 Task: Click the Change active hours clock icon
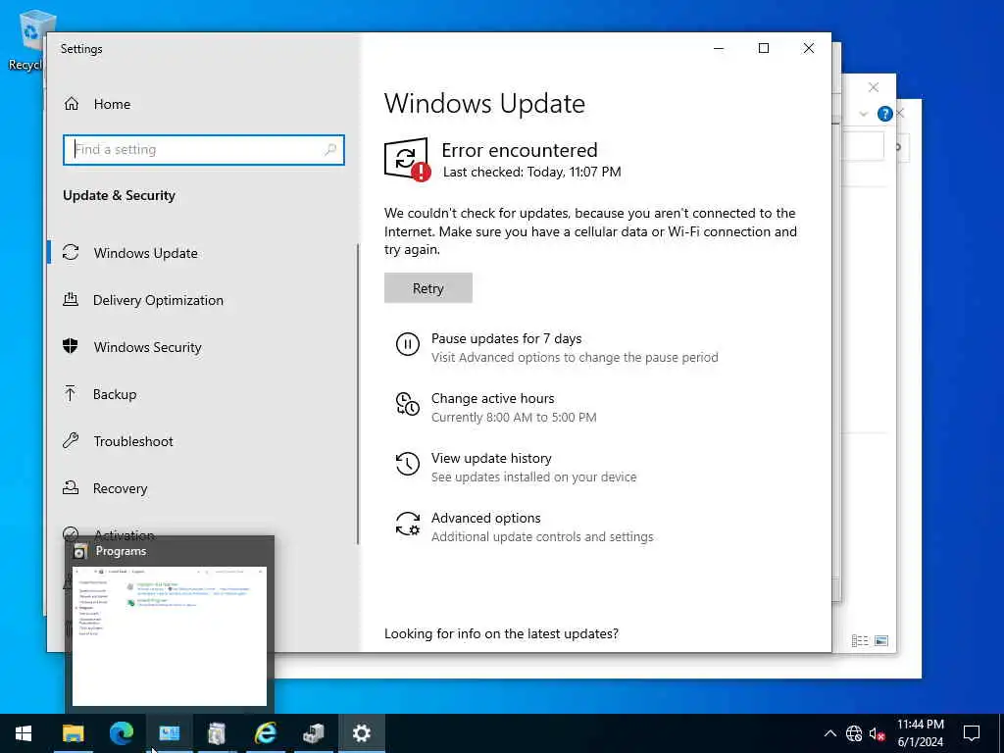[x=407, y=404]
